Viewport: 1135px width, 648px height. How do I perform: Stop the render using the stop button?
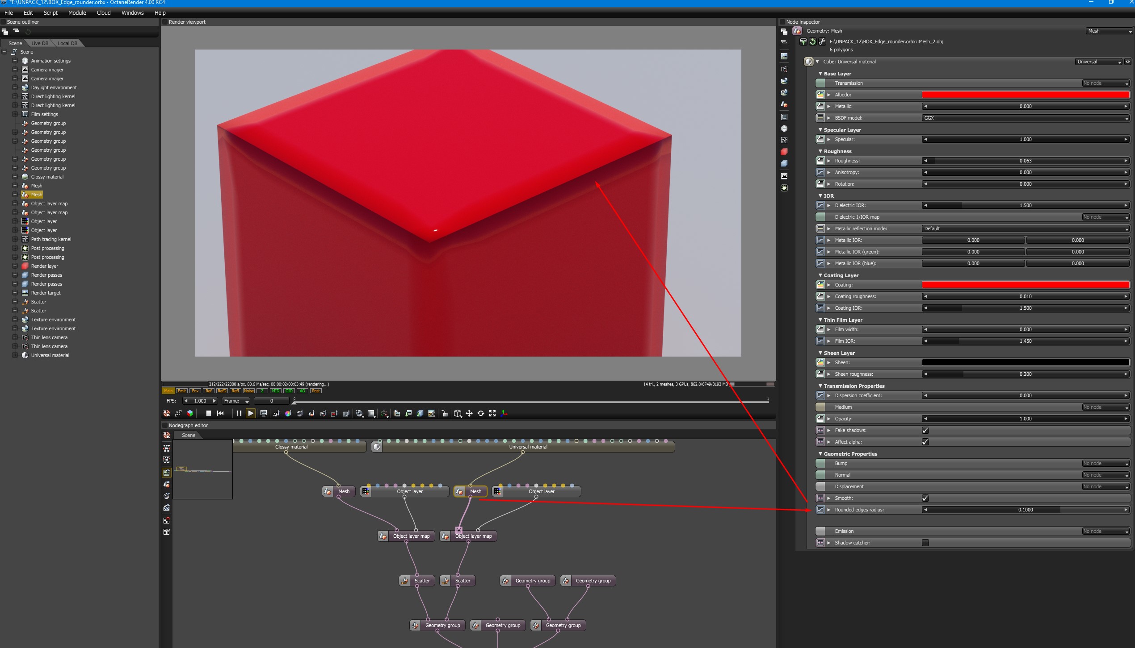[208, 413]
